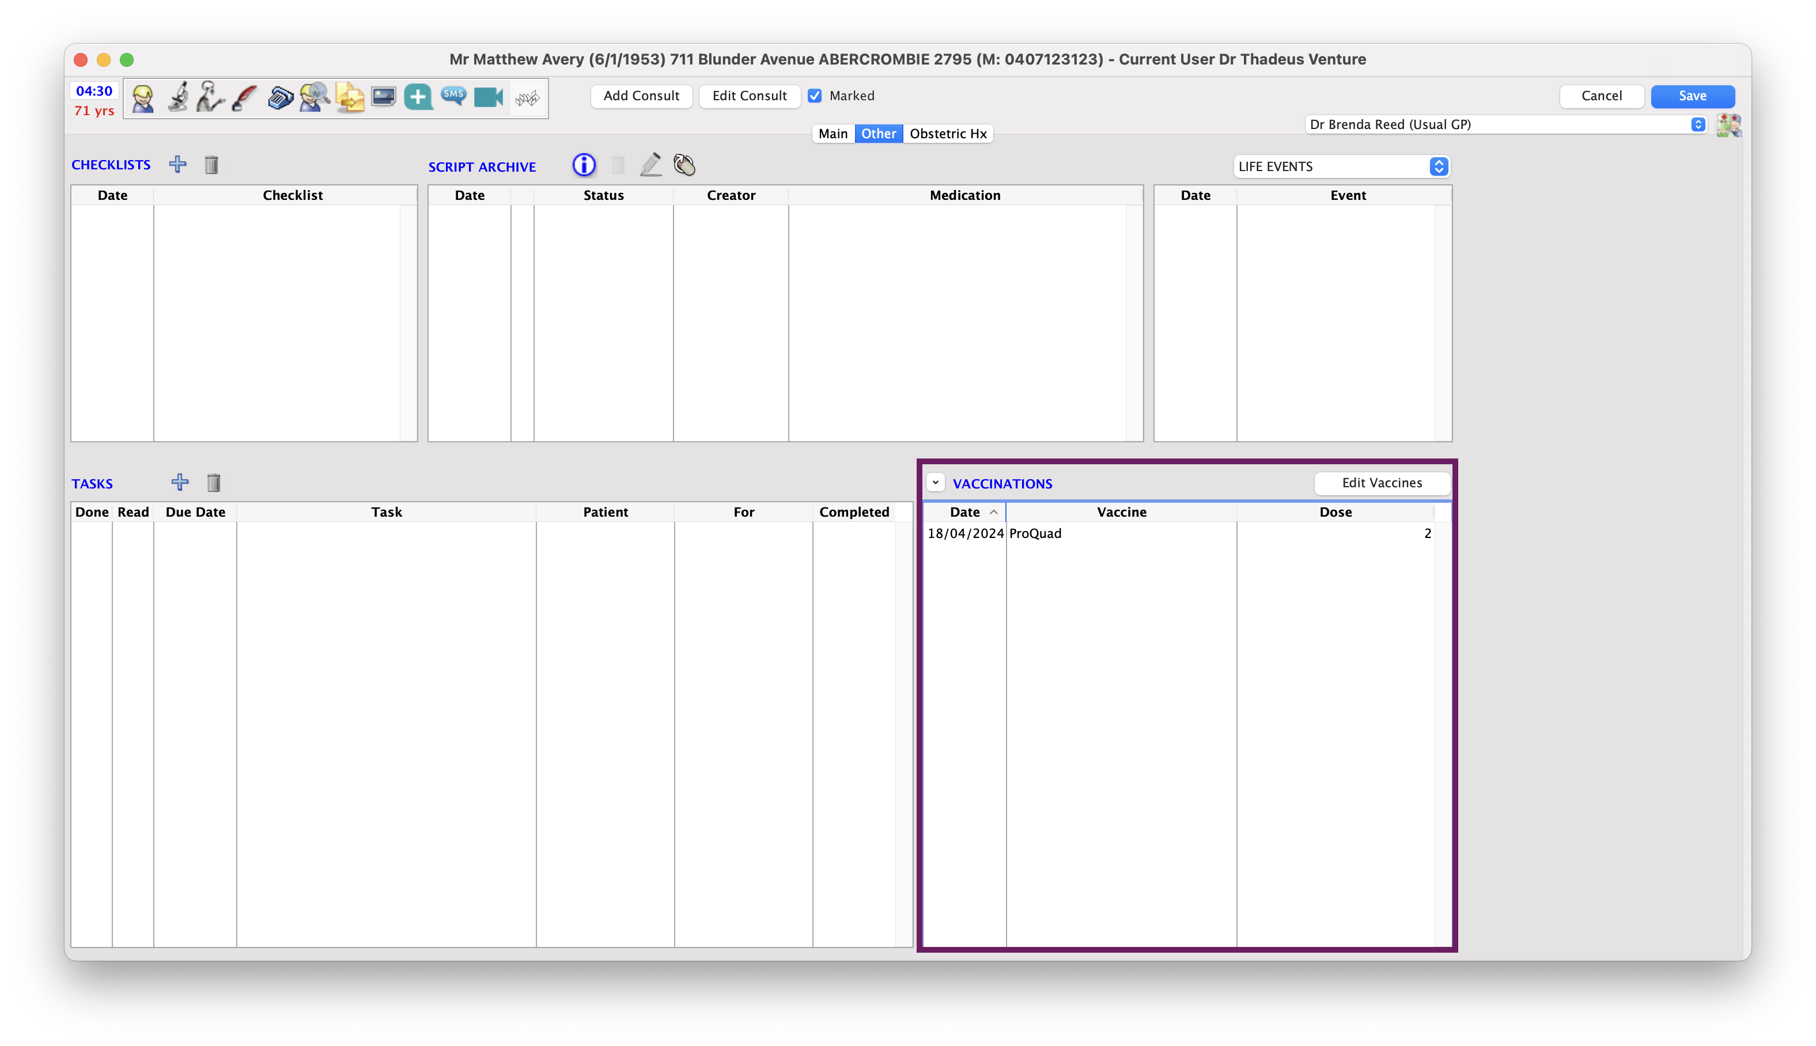This screenshot has width=1816, height=1046.
Task: Click the Edit Vaccines button
Action: 1382,483
